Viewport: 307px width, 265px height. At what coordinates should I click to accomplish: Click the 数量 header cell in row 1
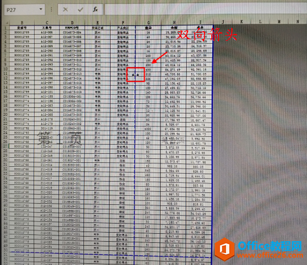(x=148, y=28)
